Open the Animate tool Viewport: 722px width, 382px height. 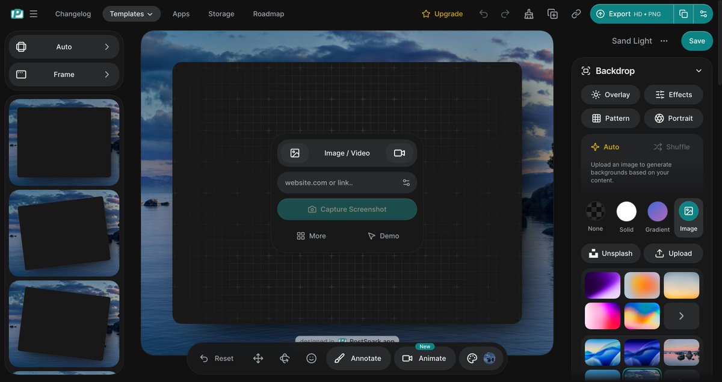pyautogui.click(x=425, y=359)
